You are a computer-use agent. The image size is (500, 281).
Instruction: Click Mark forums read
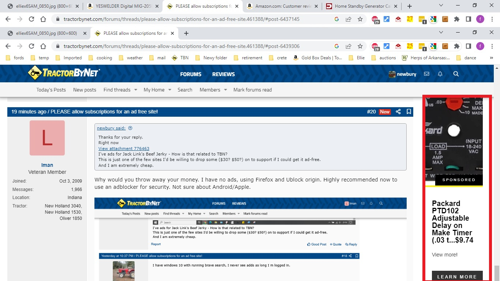[x=253, y=90]
